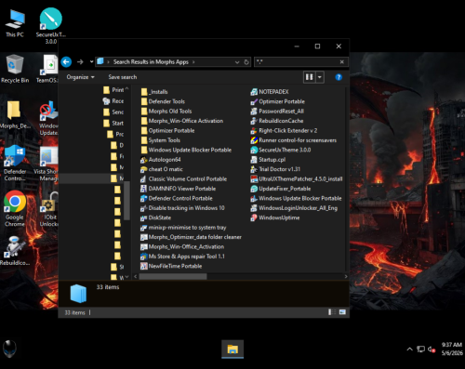
Task: Open Defender Control Portable file
Action: point(177,198)
